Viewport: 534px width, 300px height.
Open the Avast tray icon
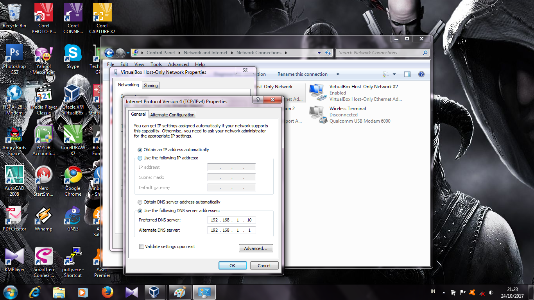pos(472,292)
